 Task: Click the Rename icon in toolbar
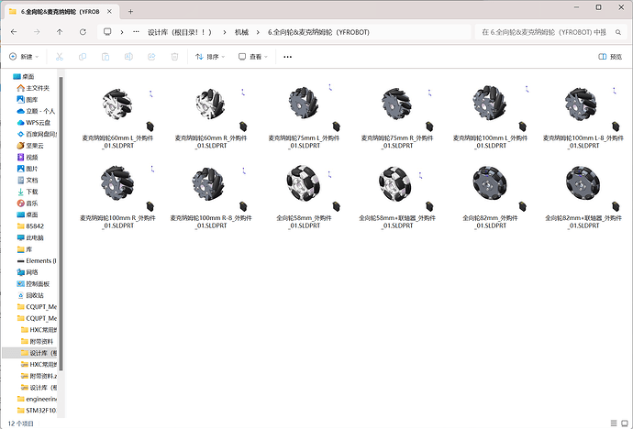coord(128,57)
